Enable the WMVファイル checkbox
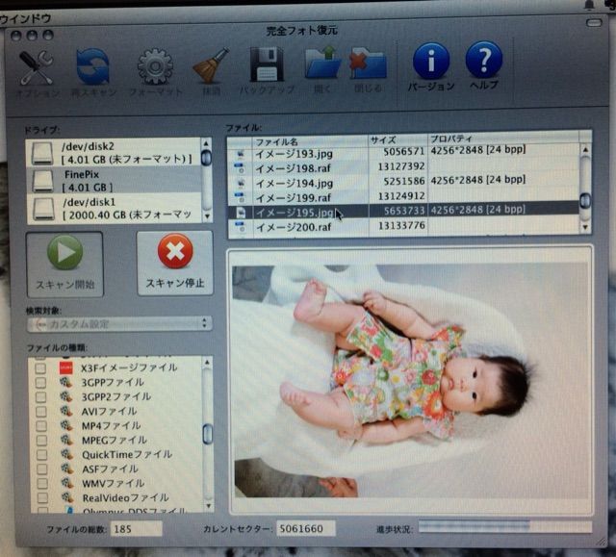This screenshot has height=557, width=616. click(x=42, y=484)
